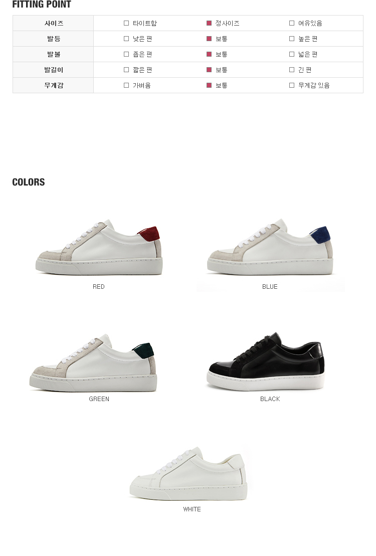Click the WHITE color label
Viewport: 376px width, 556px height.
[x=192, y=509]
